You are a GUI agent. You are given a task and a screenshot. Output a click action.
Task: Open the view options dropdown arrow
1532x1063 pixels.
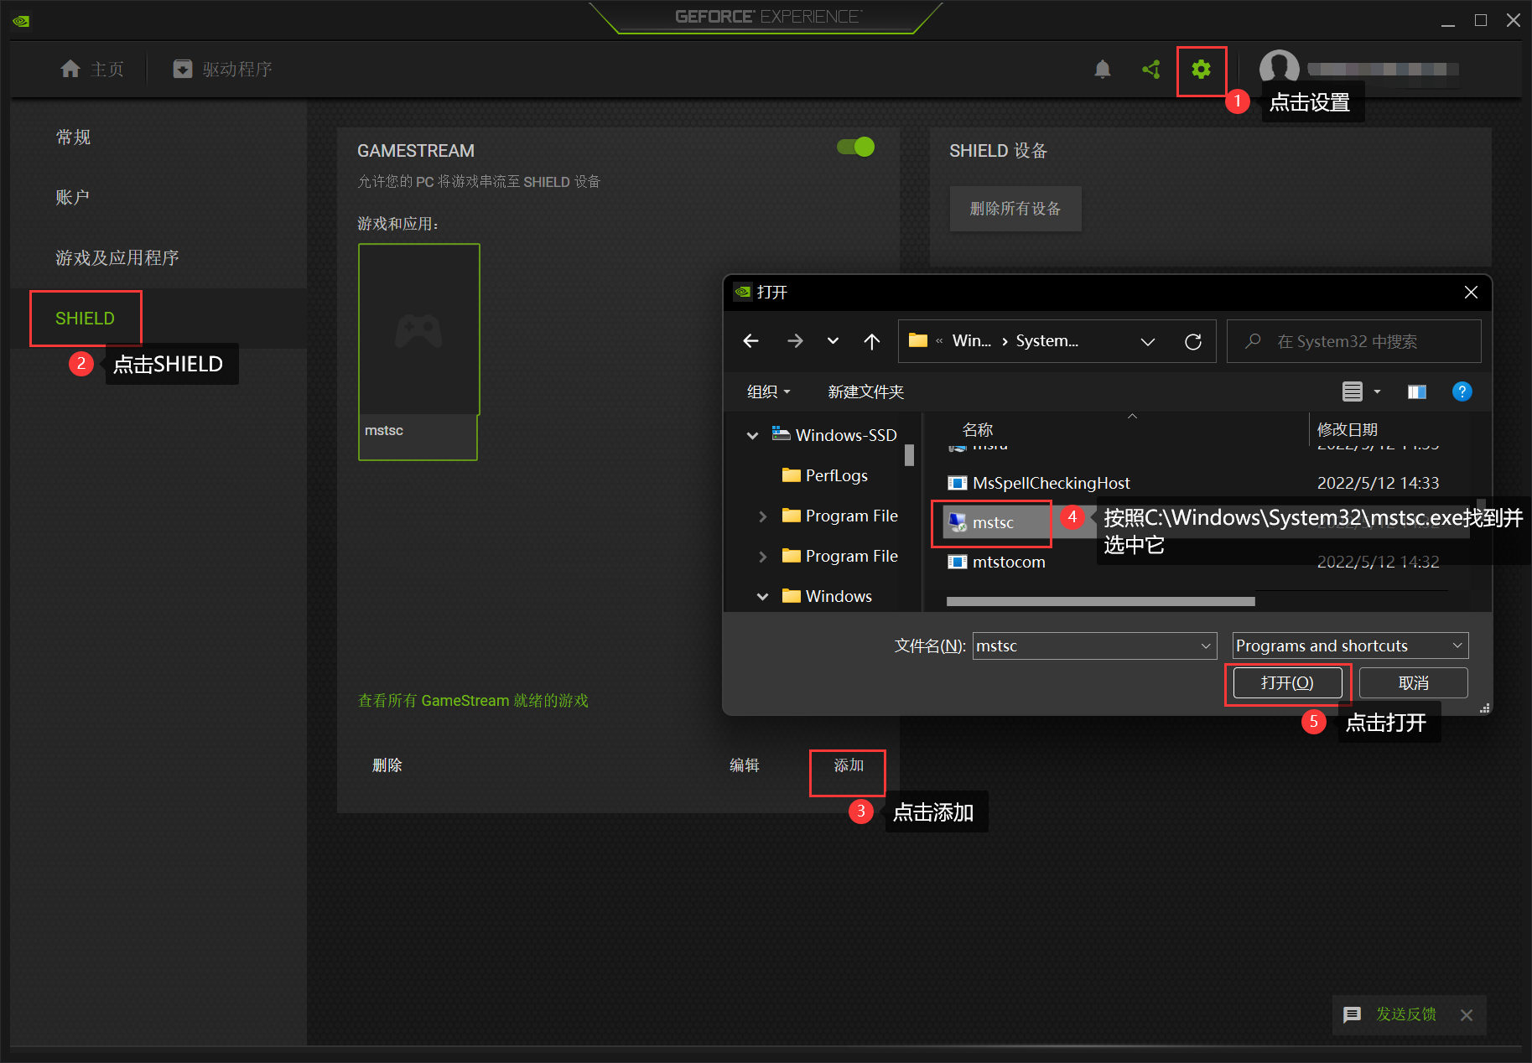point(1377,391)
